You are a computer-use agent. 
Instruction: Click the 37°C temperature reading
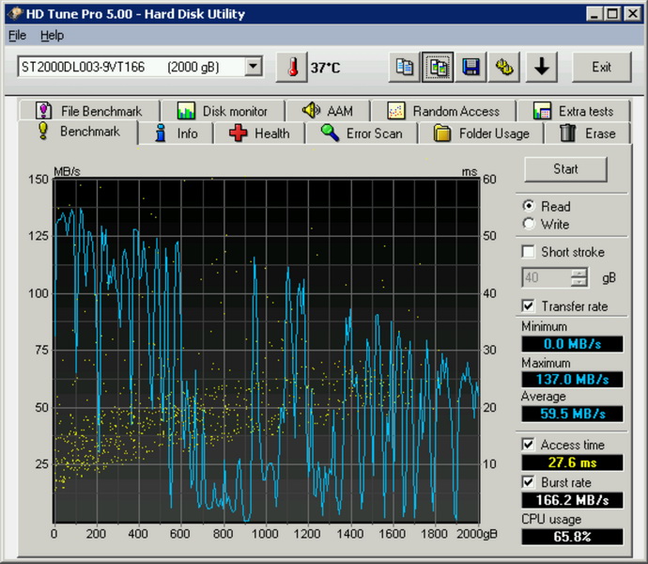[x=325, y=68]
